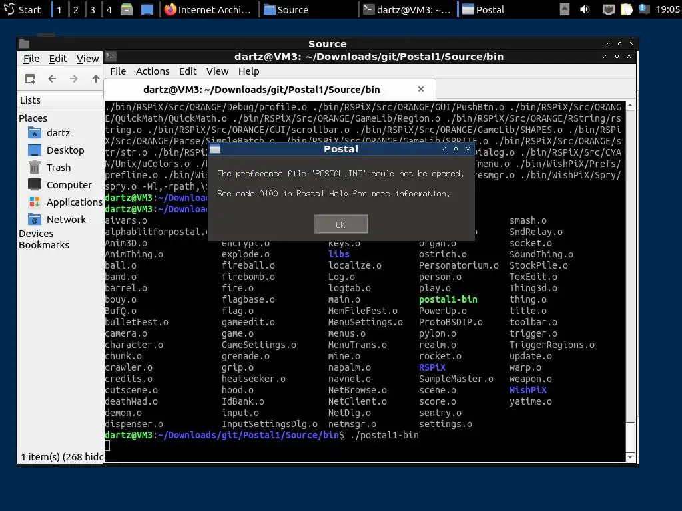Image resolution: width=682 pixels, height=511 pixels.
Task: Click the eject/removable media tray icon
Action: tap(565, 9)
